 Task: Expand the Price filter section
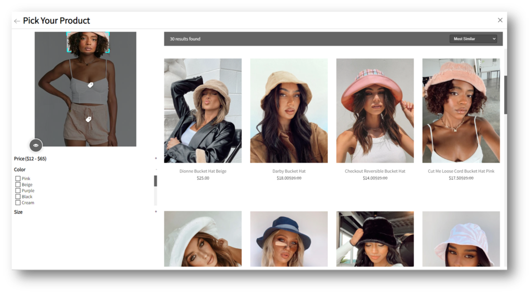156,158
